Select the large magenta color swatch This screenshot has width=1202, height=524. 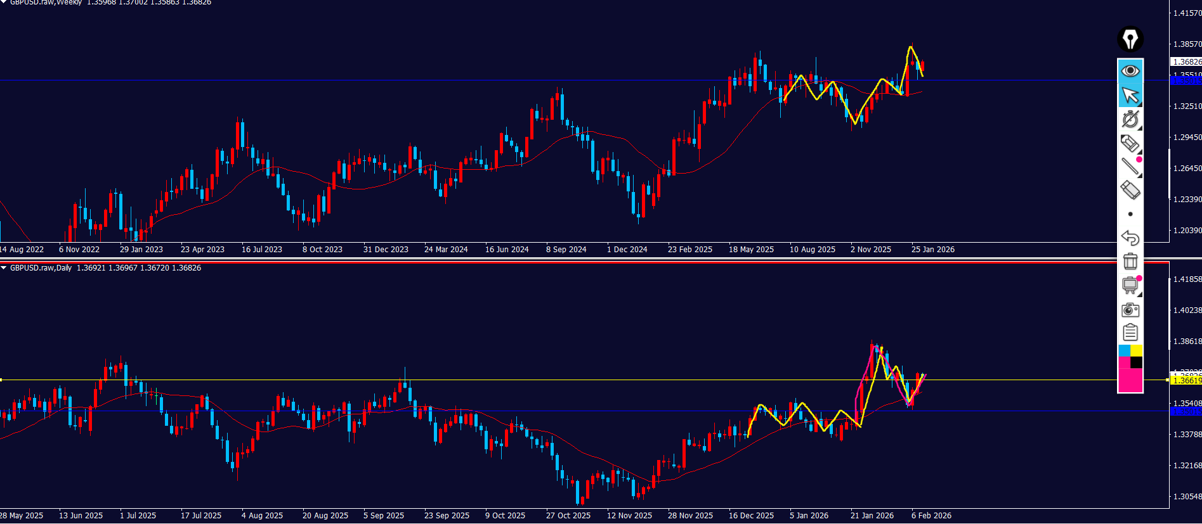point(1130,380)
